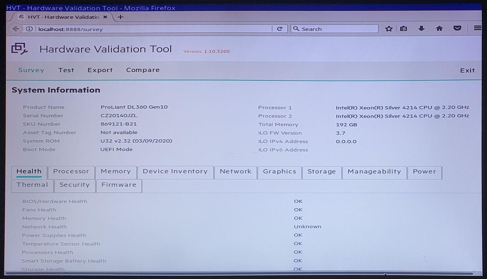Go to the Firefox home icon
Image resolution: width=487 pixels, height=279 pixels.
click(439, 29)
